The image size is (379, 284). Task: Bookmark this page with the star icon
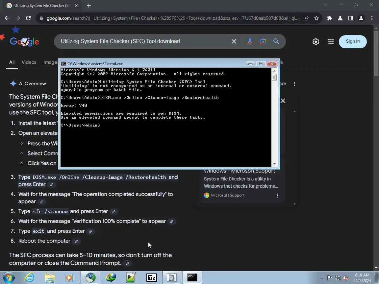(x=316, y=18)
